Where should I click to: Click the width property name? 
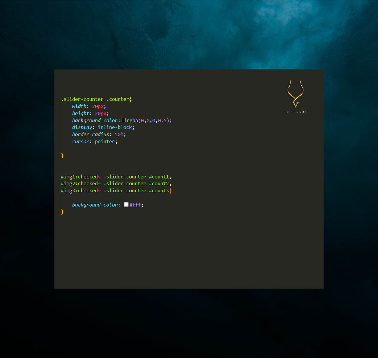click(x=79, y=106)
